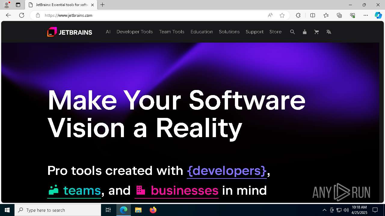Screen dimensions: 385x216
Task: Toggle the Split screen icon
Action: pos(313,15)
